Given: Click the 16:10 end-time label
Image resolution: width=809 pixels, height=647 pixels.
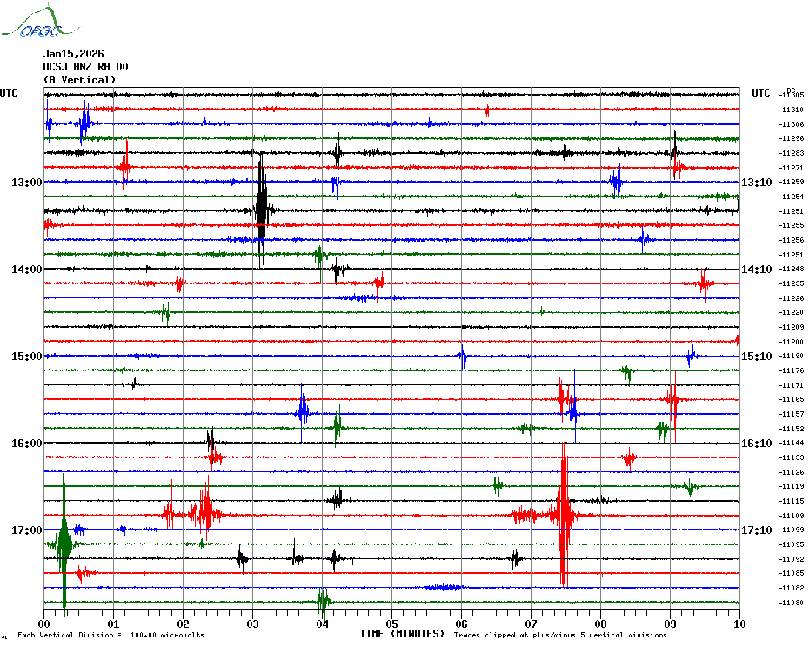Looking at the screenshot, I should (x=757, y=444).
